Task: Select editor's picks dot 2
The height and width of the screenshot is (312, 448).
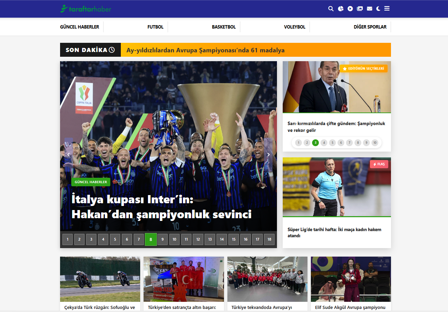Action: (307, 143)
